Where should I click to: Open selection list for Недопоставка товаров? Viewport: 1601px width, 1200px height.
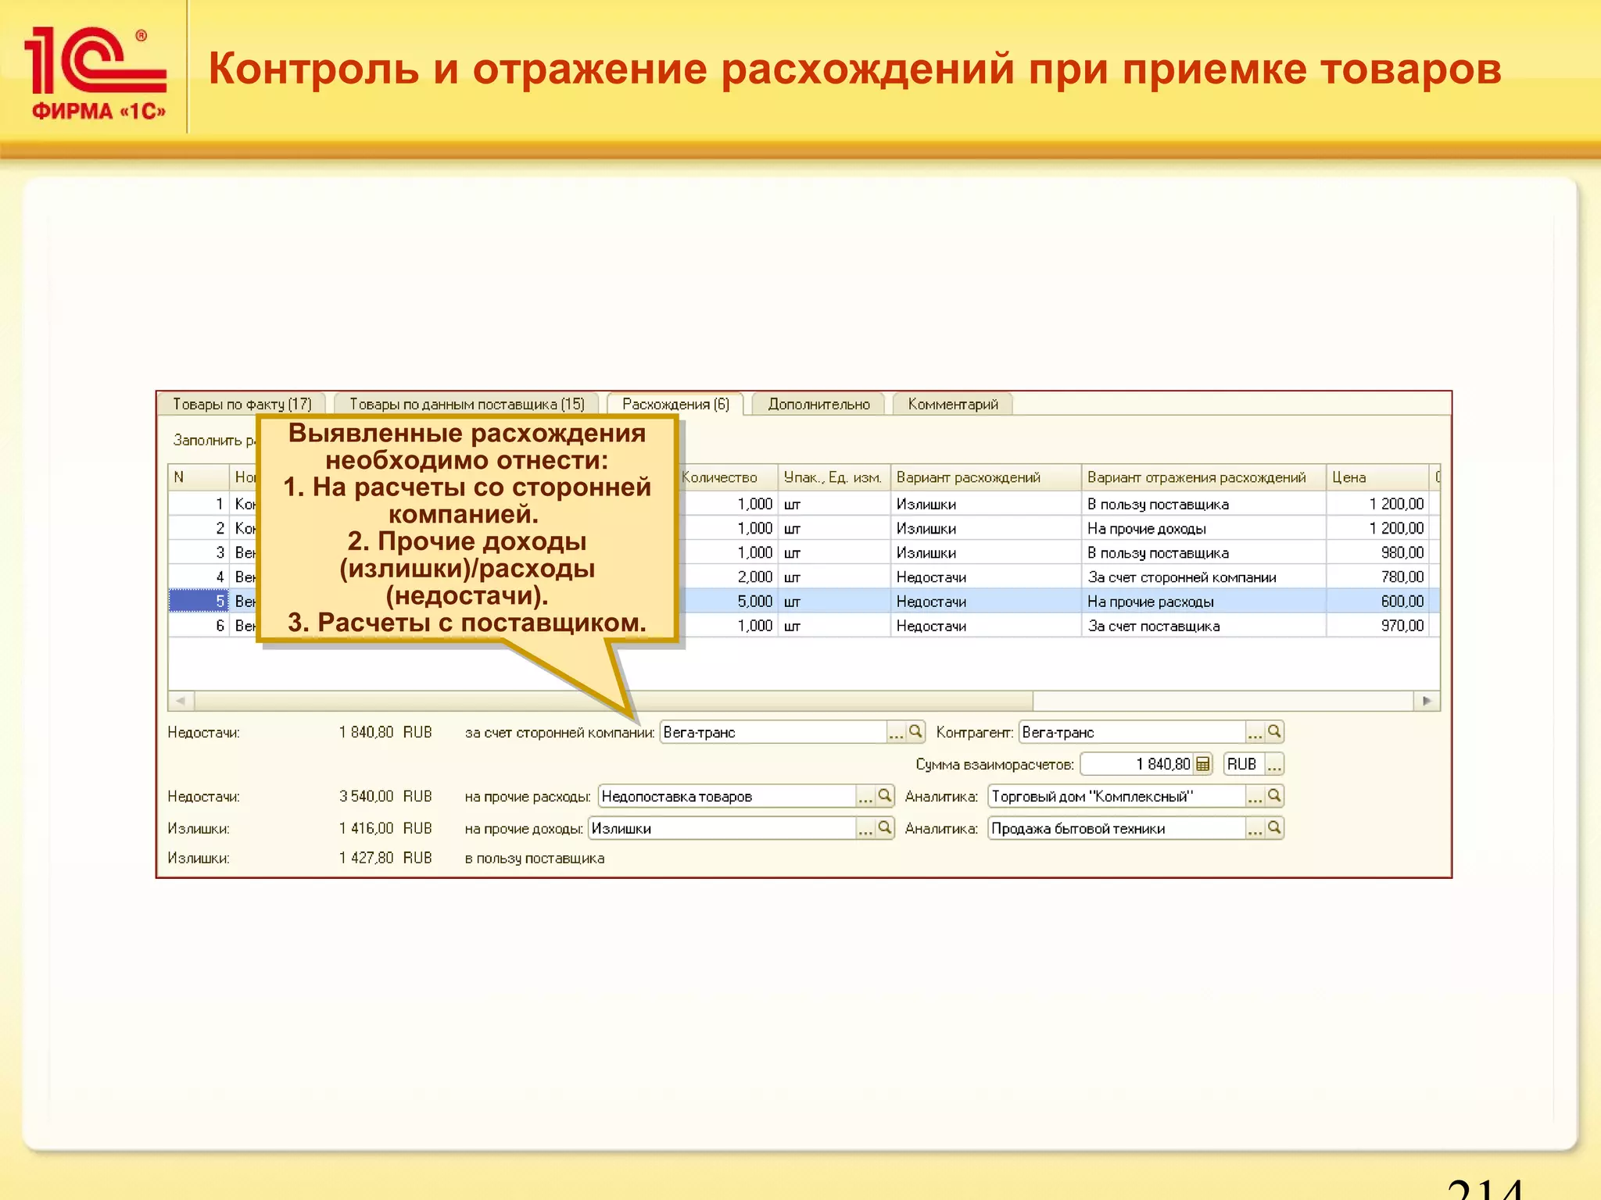pyautogui.click(x=865, y=796)
